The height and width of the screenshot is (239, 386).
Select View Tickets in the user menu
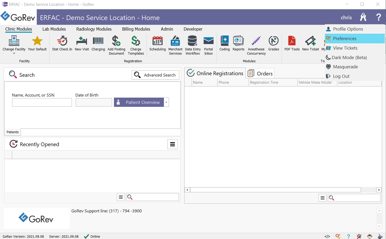click(x=355, y=48)
